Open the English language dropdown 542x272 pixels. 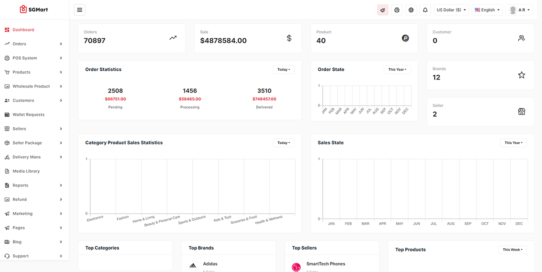pyautogui.click(x=487, y=10)
